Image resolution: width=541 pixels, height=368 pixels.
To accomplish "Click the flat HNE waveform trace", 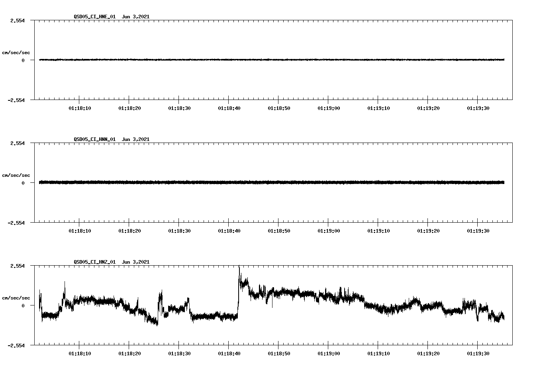I will coord(272,60).
